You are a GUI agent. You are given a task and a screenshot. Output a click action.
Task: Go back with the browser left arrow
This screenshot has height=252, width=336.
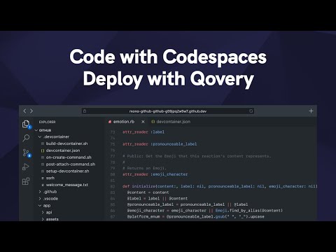tap(24, 111)
